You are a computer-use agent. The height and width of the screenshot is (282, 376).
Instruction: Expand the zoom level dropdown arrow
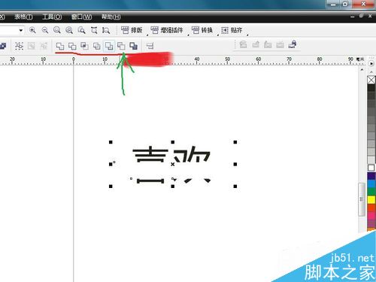21,30
